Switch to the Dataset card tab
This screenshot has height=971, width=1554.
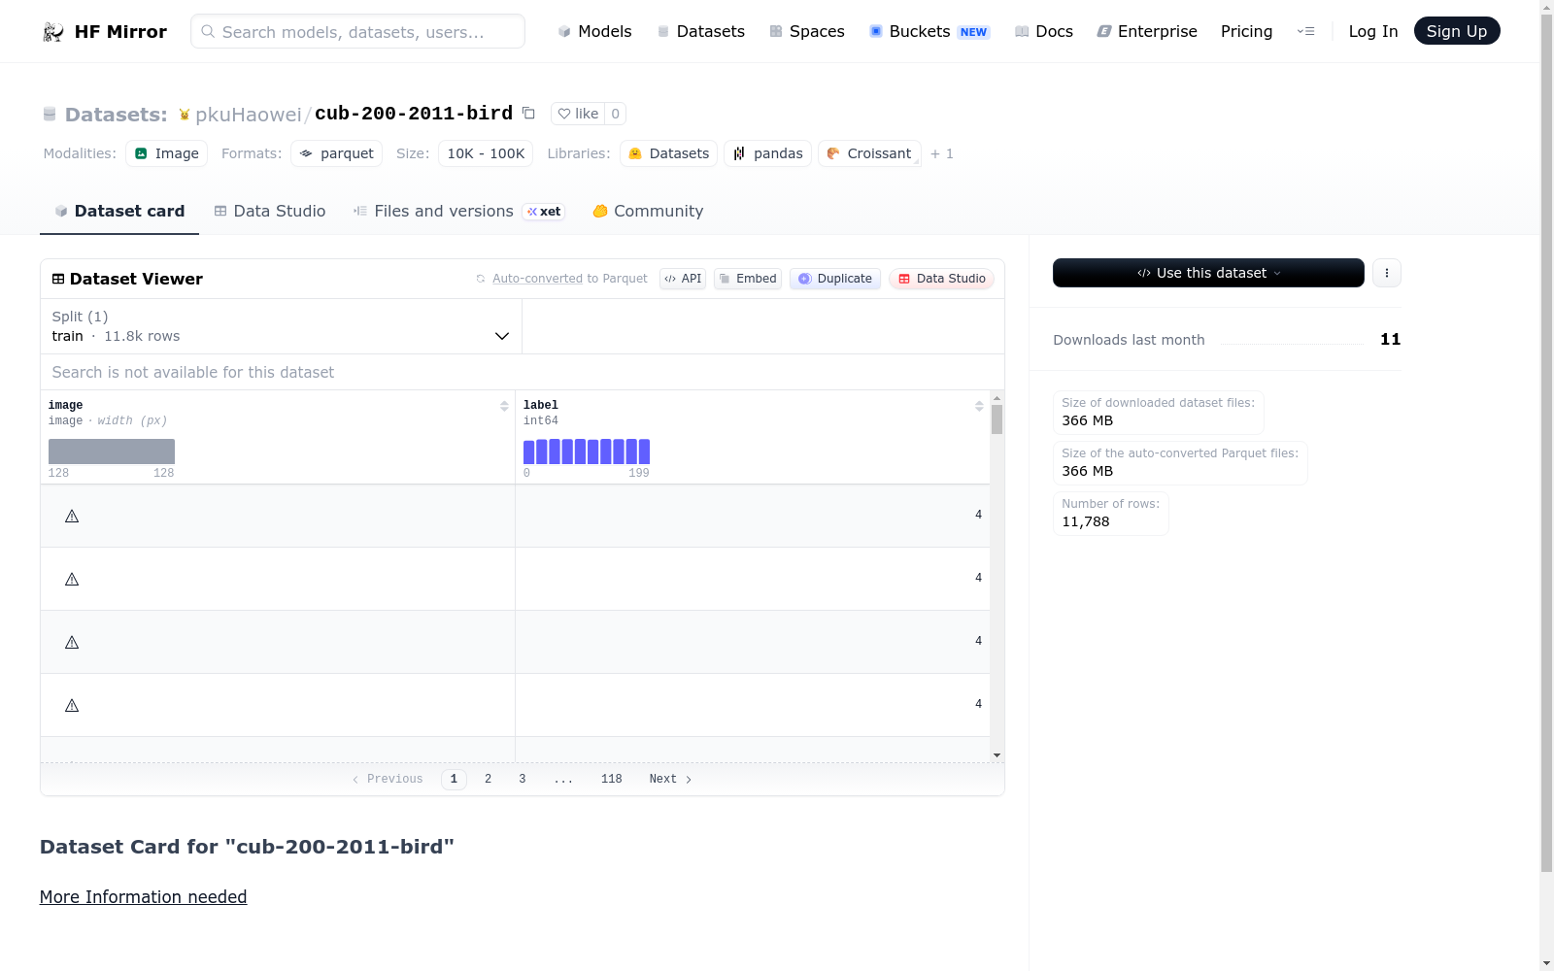pos(119,211)
